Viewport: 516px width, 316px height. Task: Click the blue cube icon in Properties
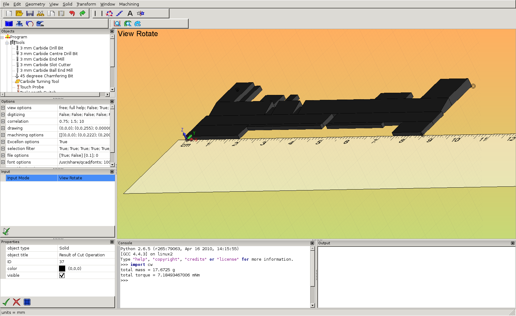pos(27,302)
